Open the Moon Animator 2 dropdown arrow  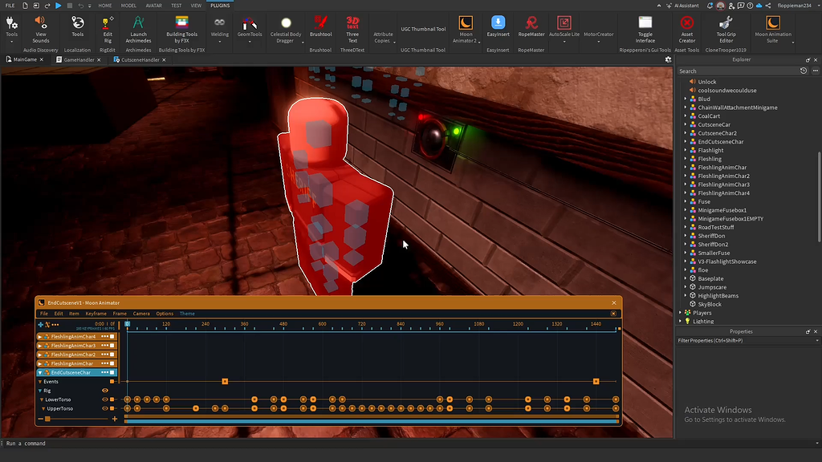pyautogui.click(x=479, y=42)
